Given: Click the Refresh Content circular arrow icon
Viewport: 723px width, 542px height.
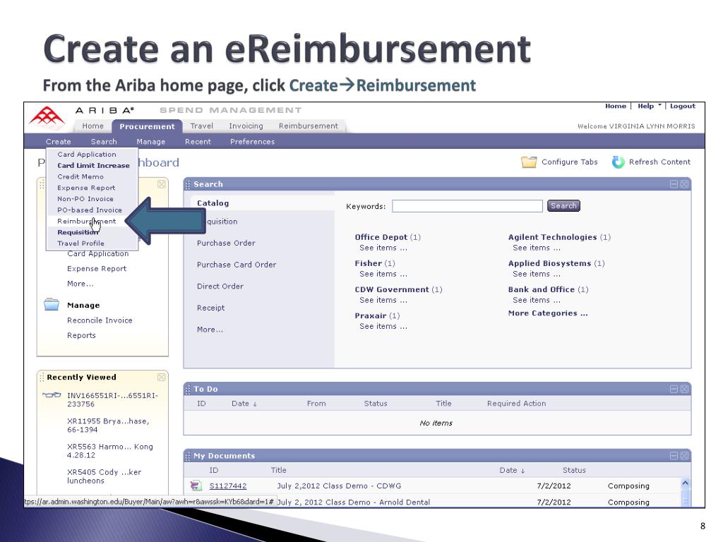Looking at the screenshot, I should click(618, 162).
